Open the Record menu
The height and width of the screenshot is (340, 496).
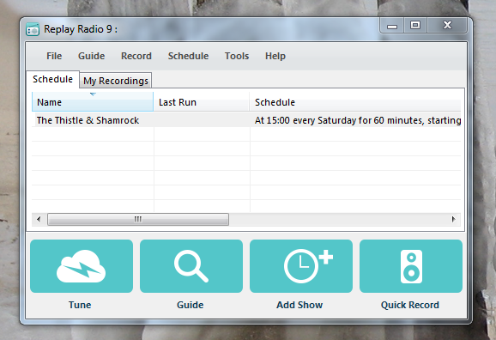136,56
